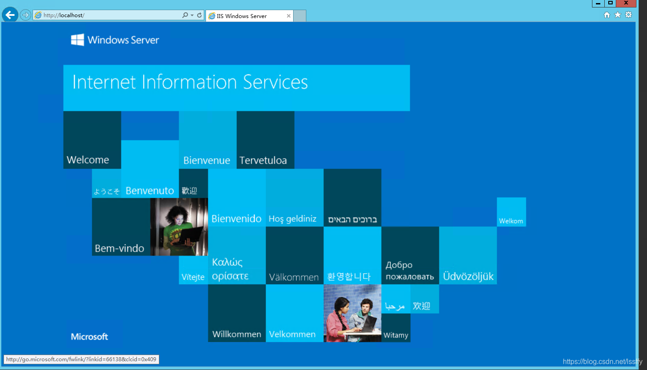Click the Vítejte tile
647x370 pixels.
tap(193, 270)
